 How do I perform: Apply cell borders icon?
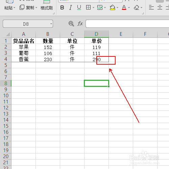(88, 7)
